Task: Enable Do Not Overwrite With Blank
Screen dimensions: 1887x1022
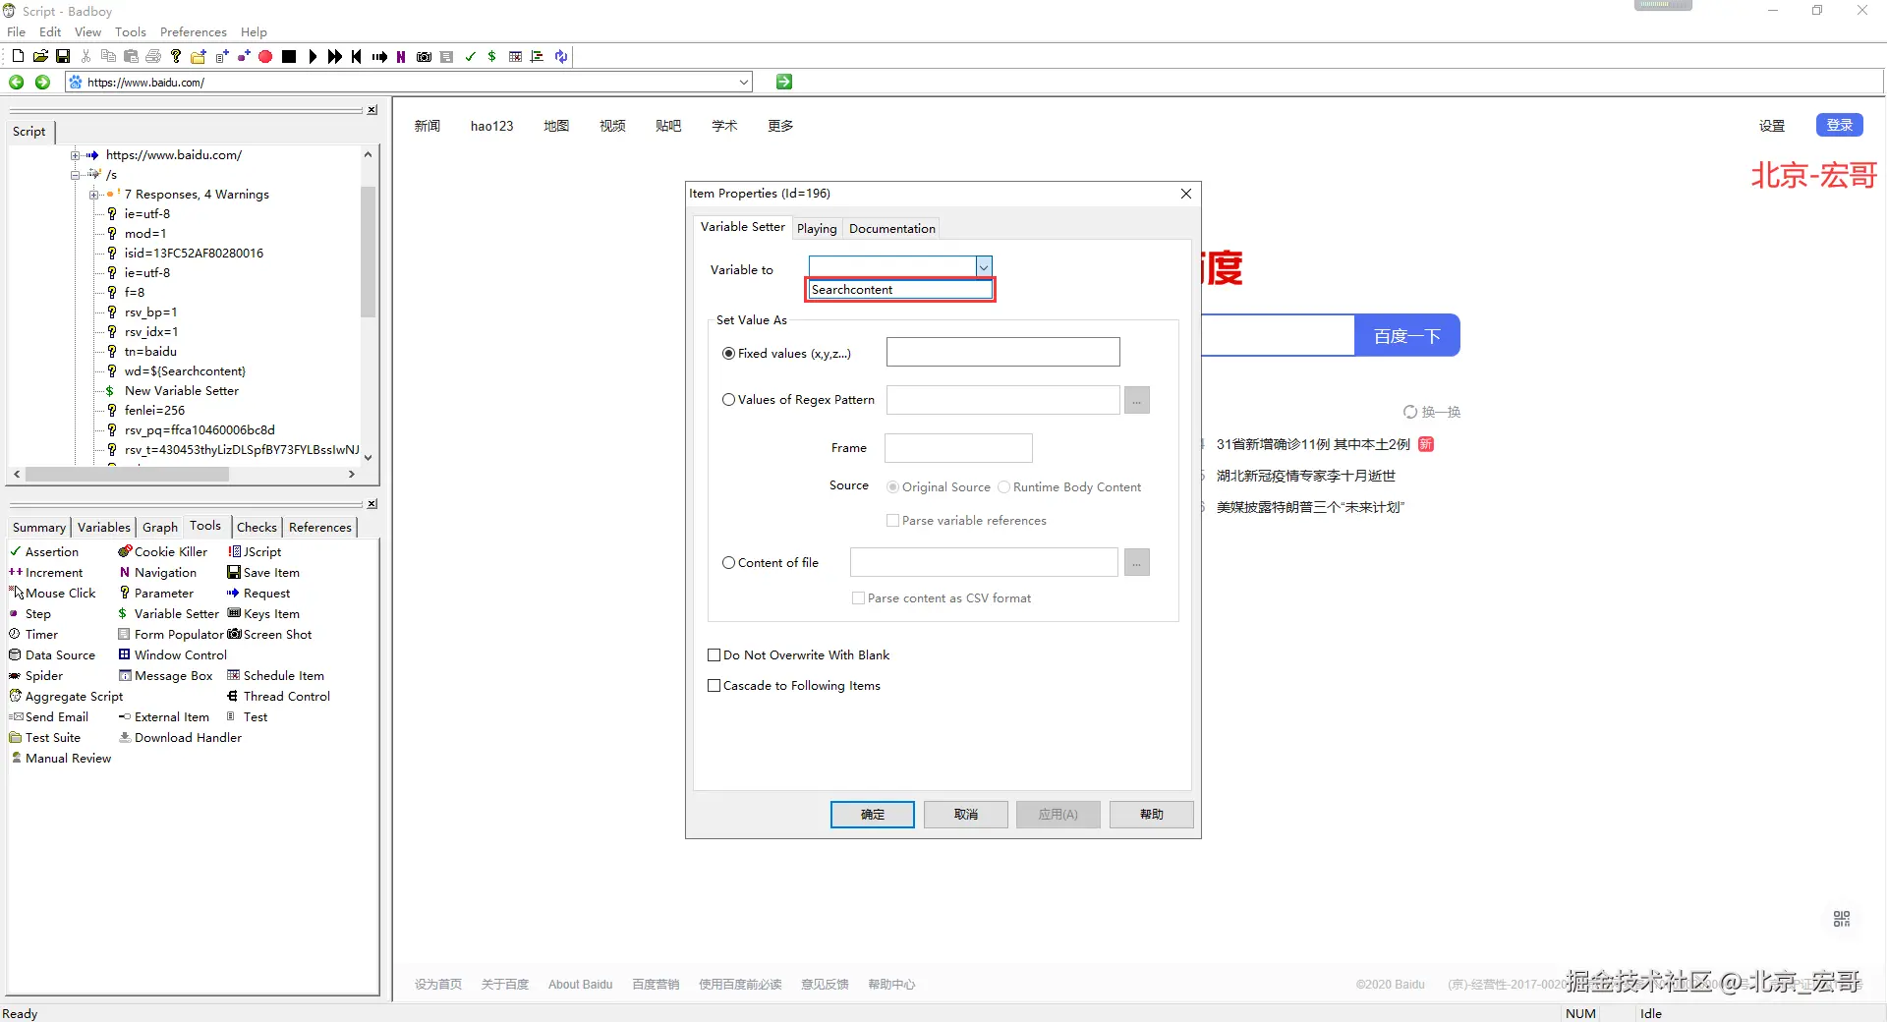Action: point(715,655)
